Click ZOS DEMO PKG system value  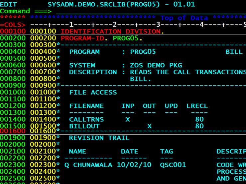click(x=156, y=65)
